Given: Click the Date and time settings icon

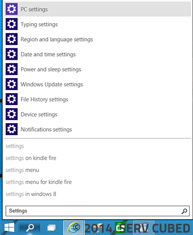Looking at the screenshot, I should (12, 54).
